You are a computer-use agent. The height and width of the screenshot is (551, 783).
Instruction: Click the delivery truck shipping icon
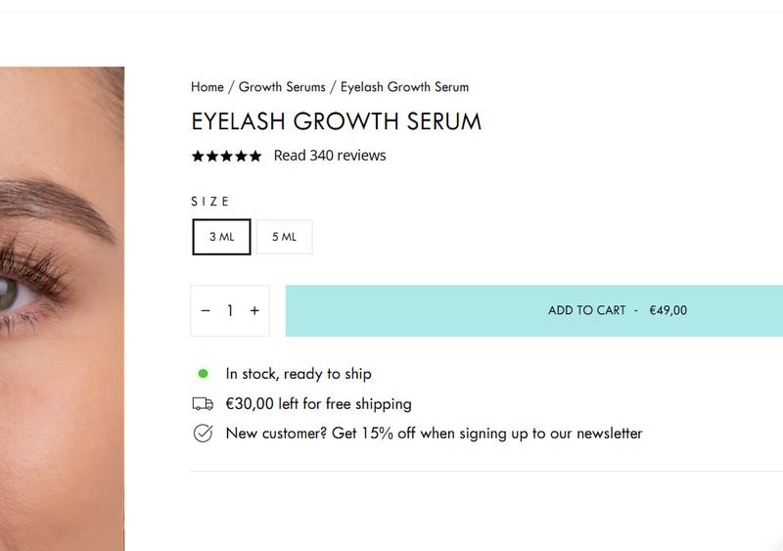click(x=203, y=403)
